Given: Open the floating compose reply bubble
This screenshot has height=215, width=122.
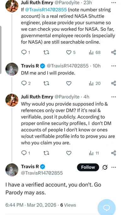Looking at the screenshot, I should 107,208.
